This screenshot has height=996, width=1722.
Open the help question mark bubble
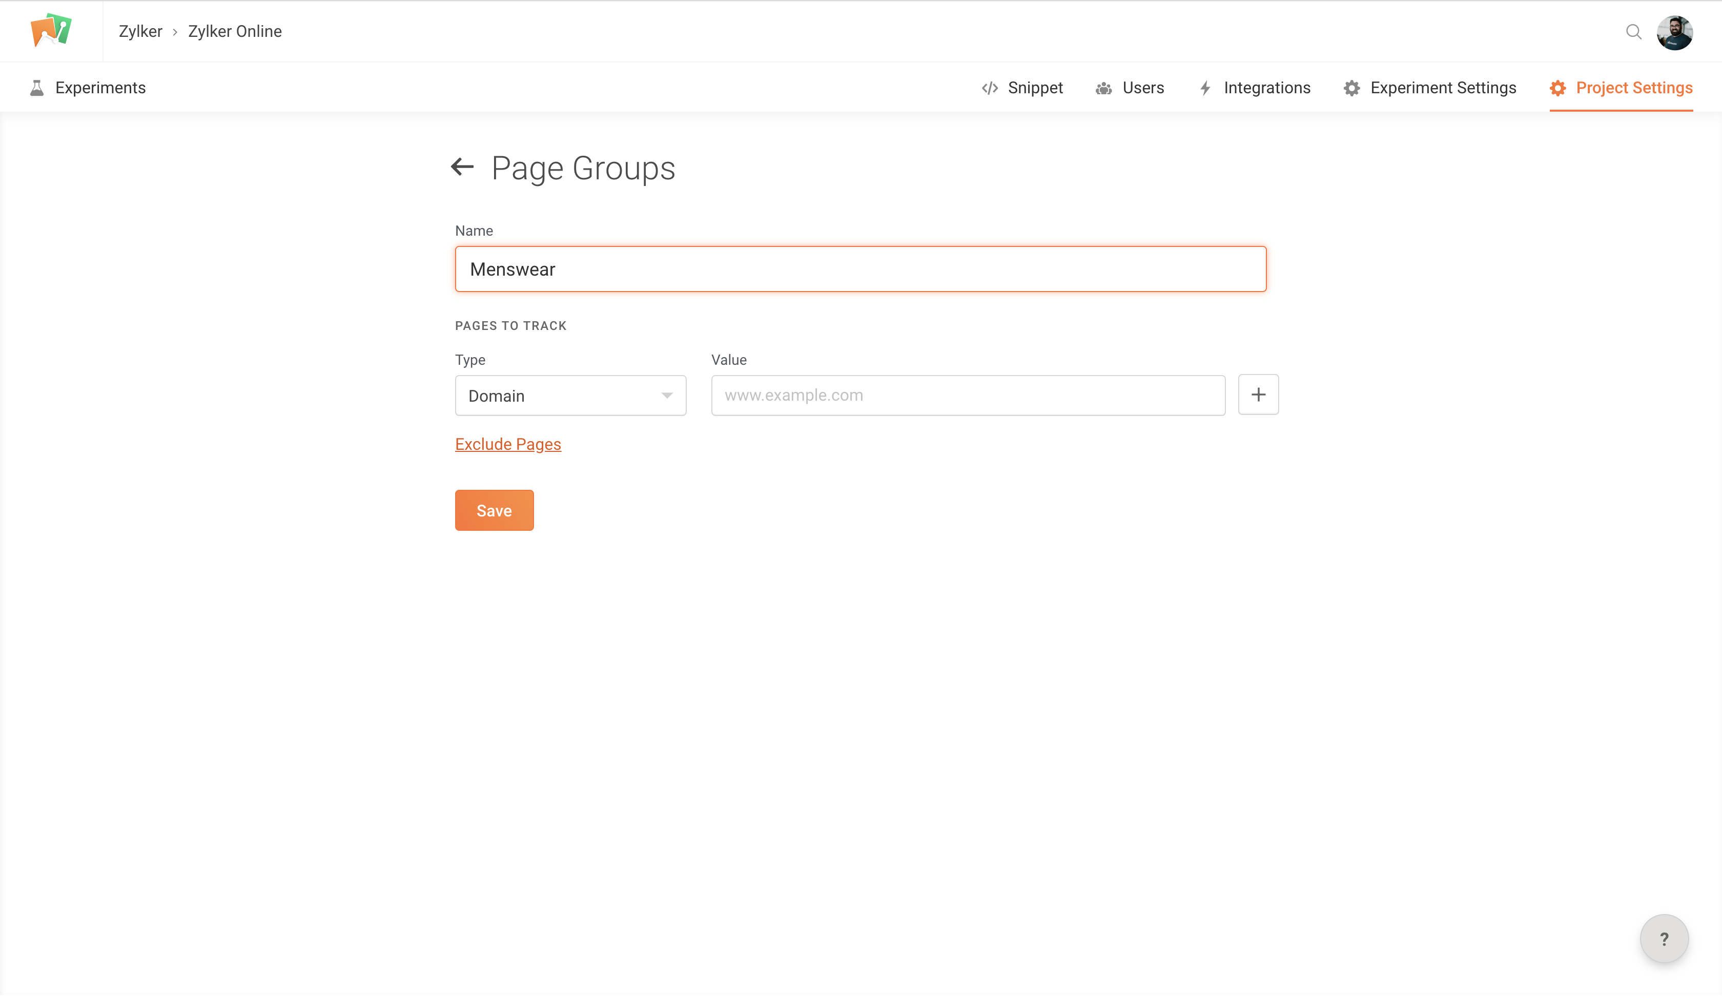point(1664,939)
